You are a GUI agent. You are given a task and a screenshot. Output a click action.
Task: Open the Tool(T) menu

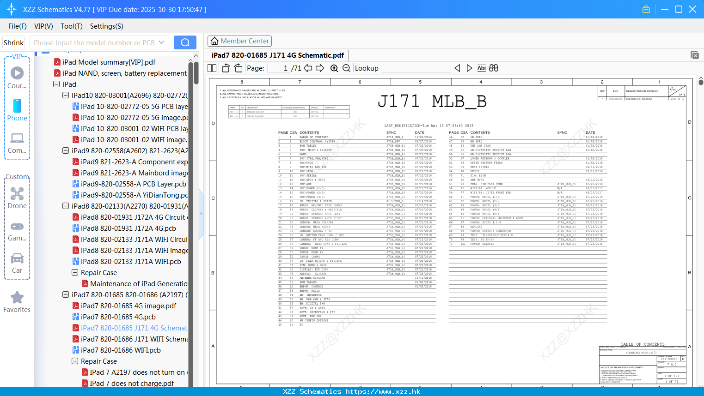[x=72, y=26]
